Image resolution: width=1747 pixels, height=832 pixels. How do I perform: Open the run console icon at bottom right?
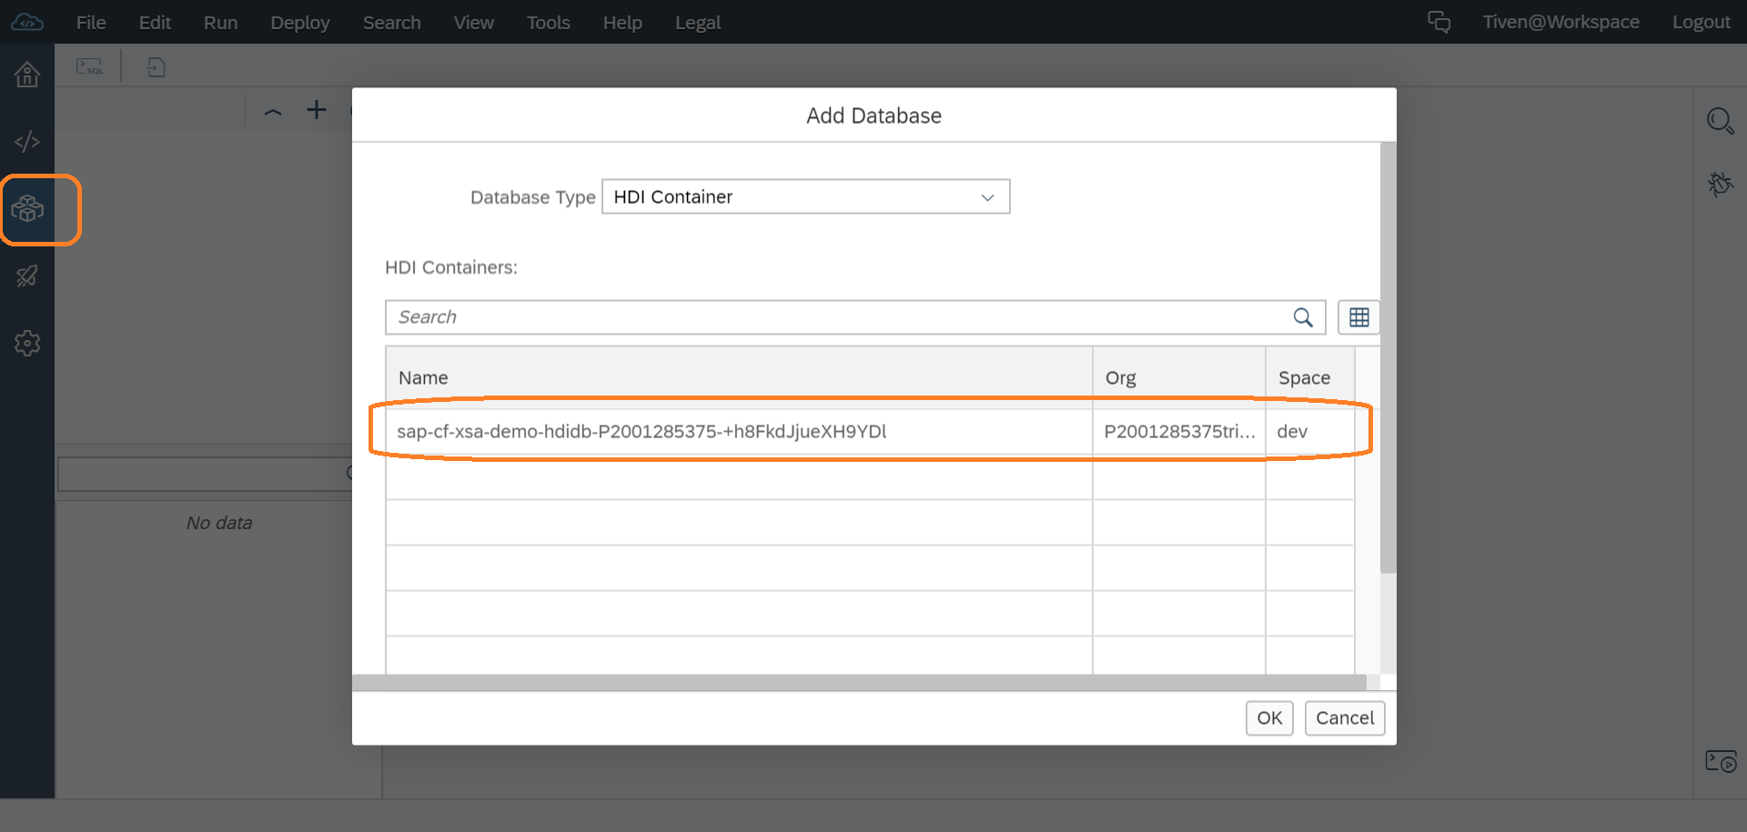tap(1720, 761)
